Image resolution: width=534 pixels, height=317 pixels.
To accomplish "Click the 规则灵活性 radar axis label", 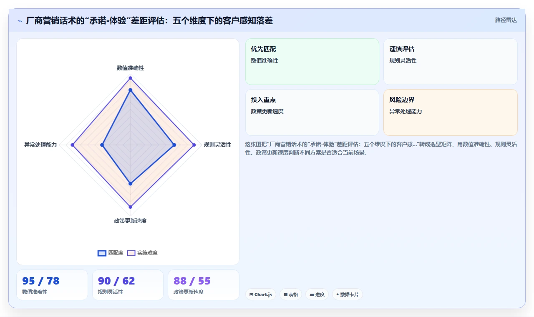I will pos(217,145).
